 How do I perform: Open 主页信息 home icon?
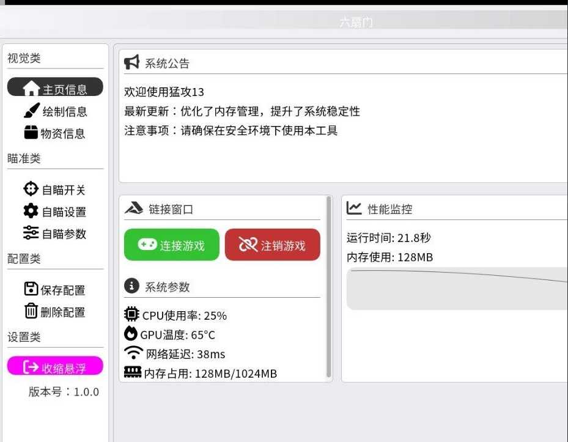tap(31, 88)
